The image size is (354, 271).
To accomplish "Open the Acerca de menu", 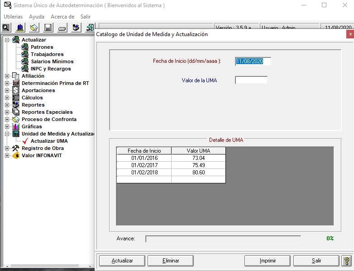I will [x=62, y=17].
